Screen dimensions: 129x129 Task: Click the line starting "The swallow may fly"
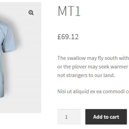tap(93, 58)
